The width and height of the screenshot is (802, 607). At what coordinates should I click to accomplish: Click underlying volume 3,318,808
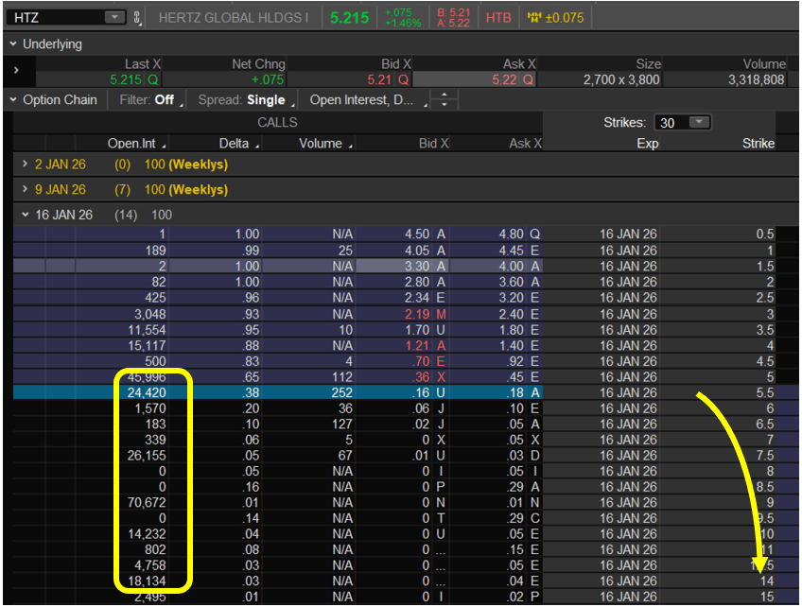(x=756, y=79)
